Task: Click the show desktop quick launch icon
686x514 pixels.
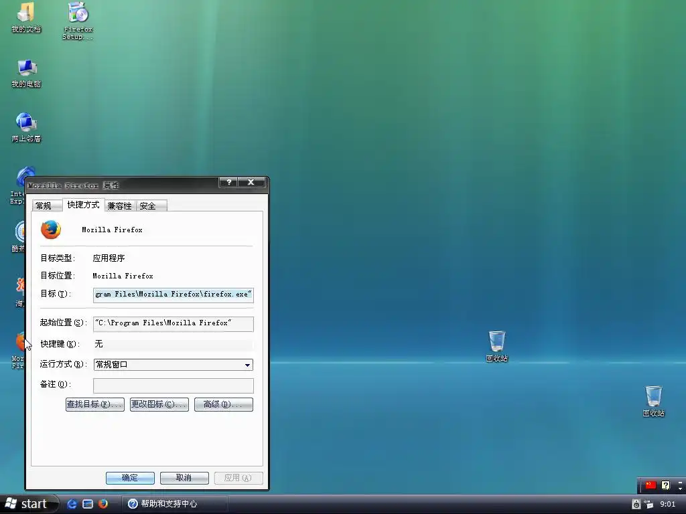Action: click(88, 503)
